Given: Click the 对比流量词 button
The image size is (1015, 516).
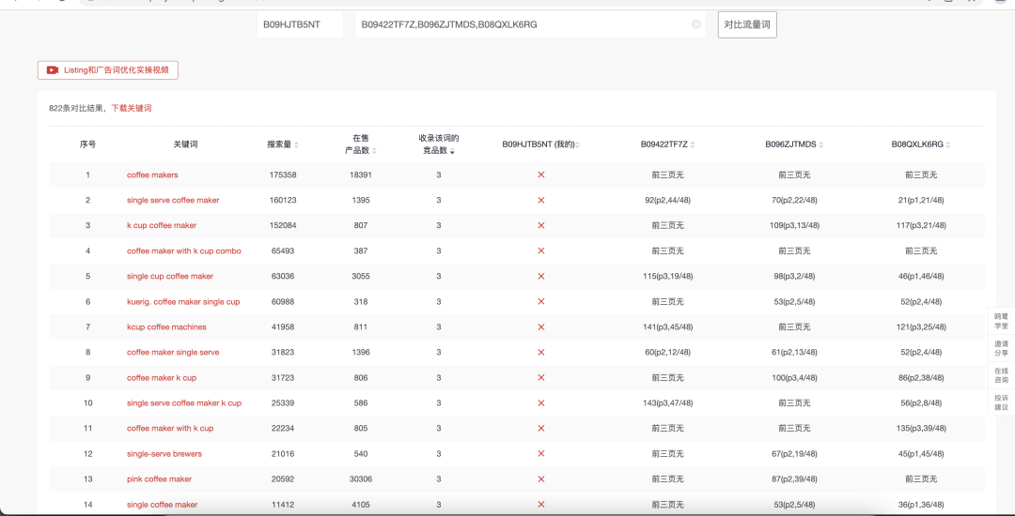Looking at the screenshot, I should click(x=747, y=24).
